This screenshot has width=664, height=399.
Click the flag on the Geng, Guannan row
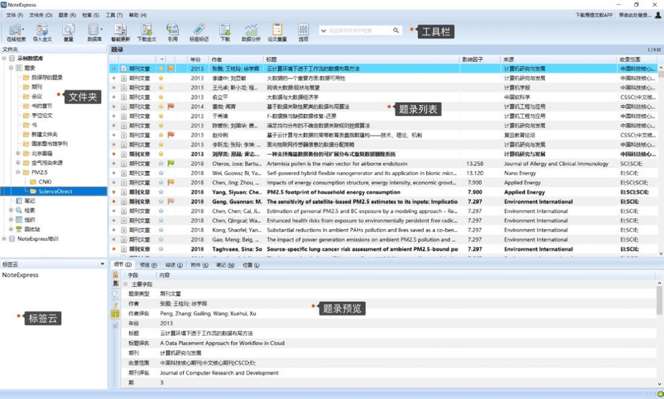click(171, 202)
